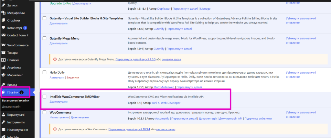View Gutenify Mega Menu version 1.0.5 details
331x138 pixels.
[x=135, y=60]
